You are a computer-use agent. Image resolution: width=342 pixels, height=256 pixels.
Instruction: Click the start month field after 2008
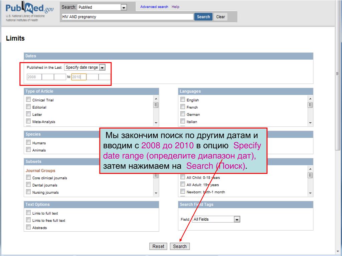[48, 77]
